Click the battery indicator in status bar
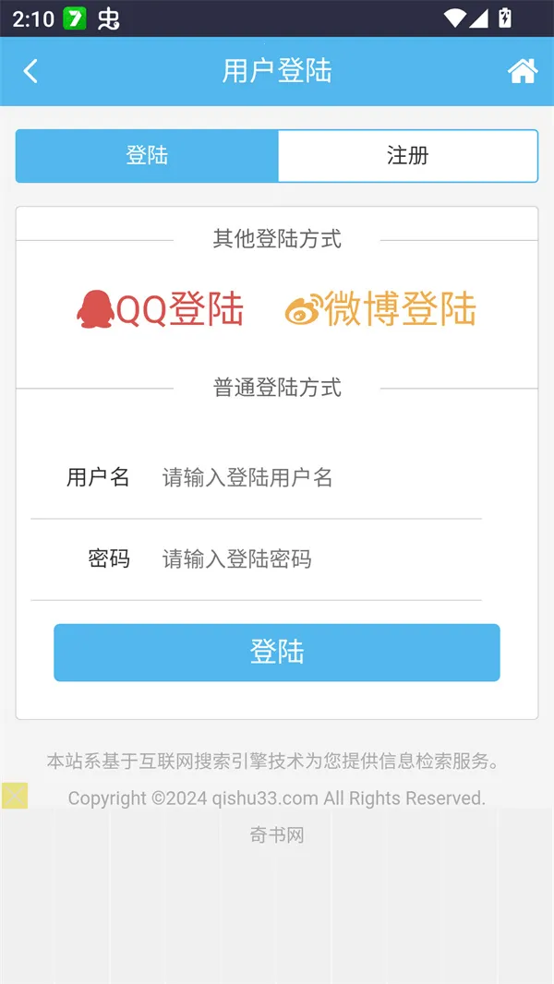 point(504,16)
